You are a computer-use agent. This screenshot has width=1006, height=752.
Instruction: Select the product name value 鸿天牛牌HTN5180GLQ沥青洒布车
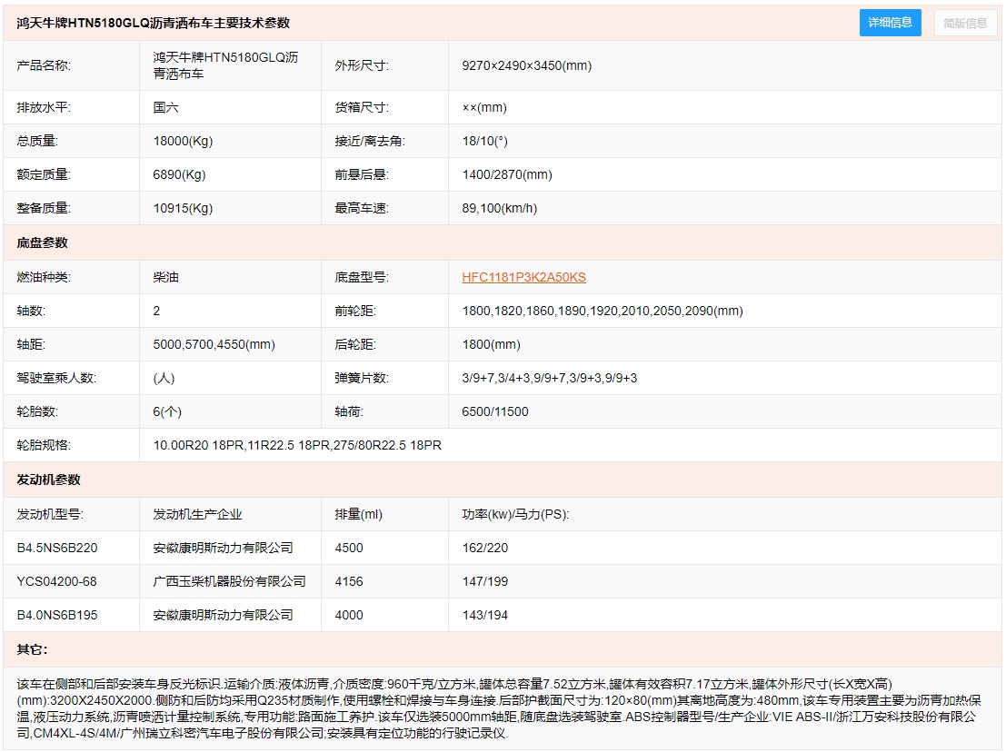[x=226, y=65]
